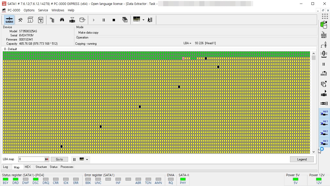Open the Windows menu
This screenshot has height=186, width=330.
(x=58, y=10)
